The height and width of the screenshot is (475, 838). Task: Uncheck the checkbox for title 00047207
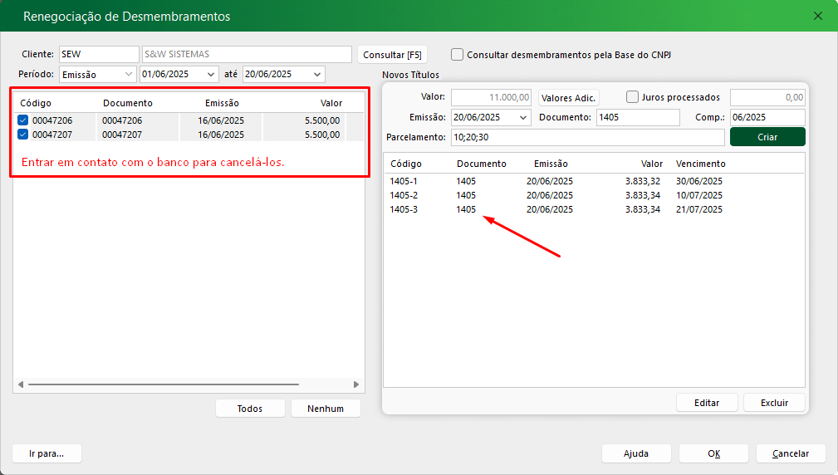pos(23,134)
